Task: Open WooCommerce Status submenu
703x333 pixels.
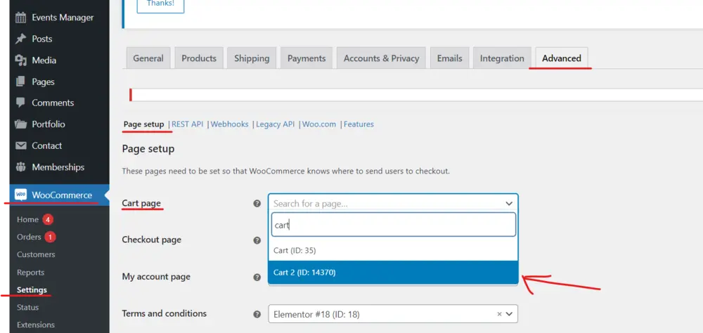Action: pos(28,308)
